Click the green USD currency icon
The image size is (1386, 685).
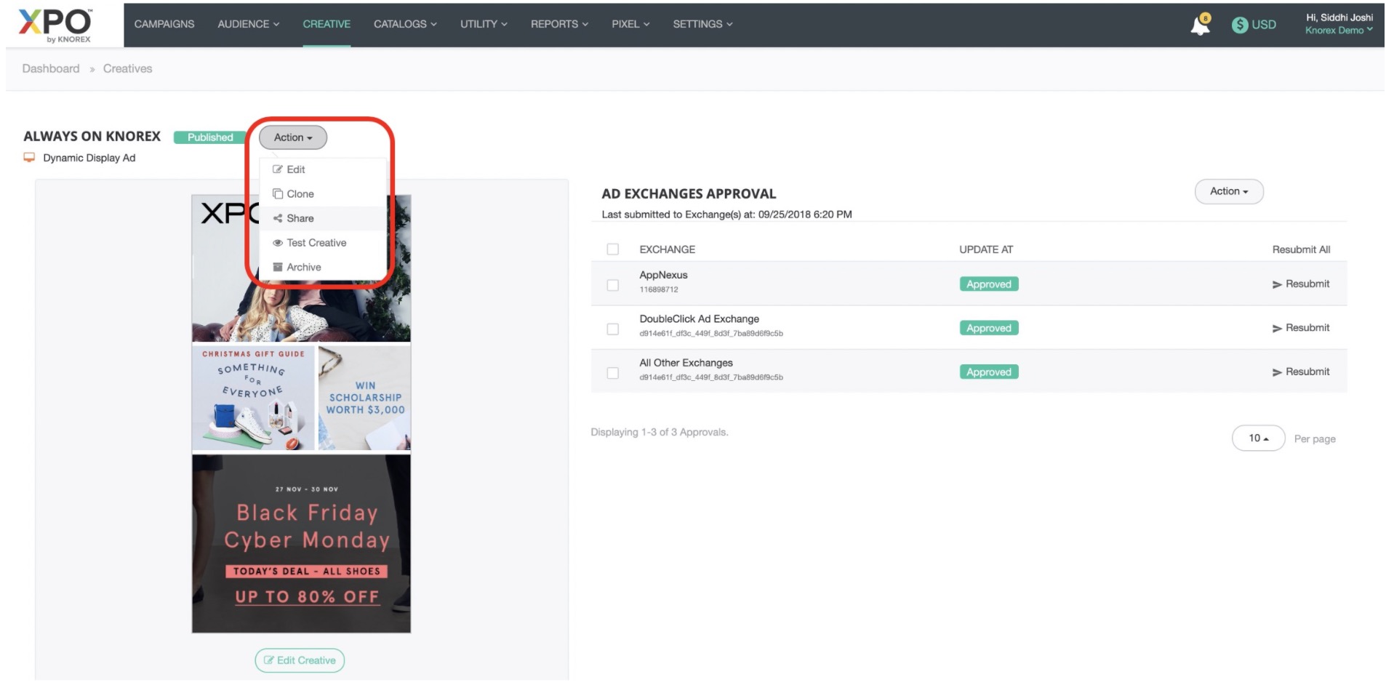tap(1239, 25)
